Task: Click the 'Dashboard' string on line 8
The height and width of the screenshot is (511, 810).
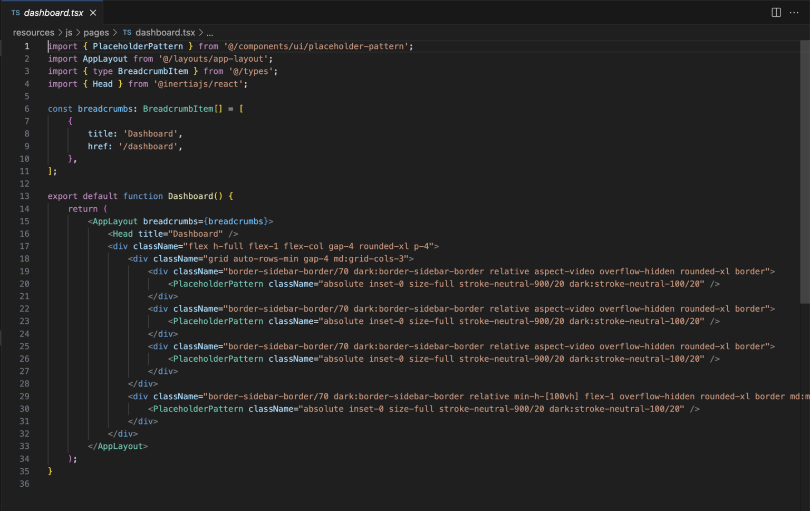Action: [x=151, y=133]
